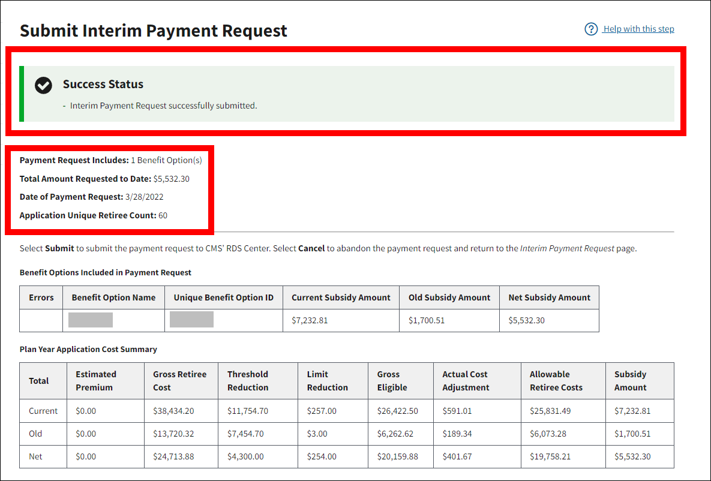Click the help question mark icon

coord(591,29)
